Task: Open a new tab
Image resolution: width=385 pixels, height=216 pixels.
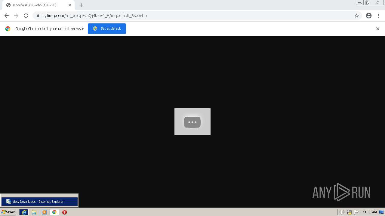Action: pyautogui.click(x=81, y=5)
